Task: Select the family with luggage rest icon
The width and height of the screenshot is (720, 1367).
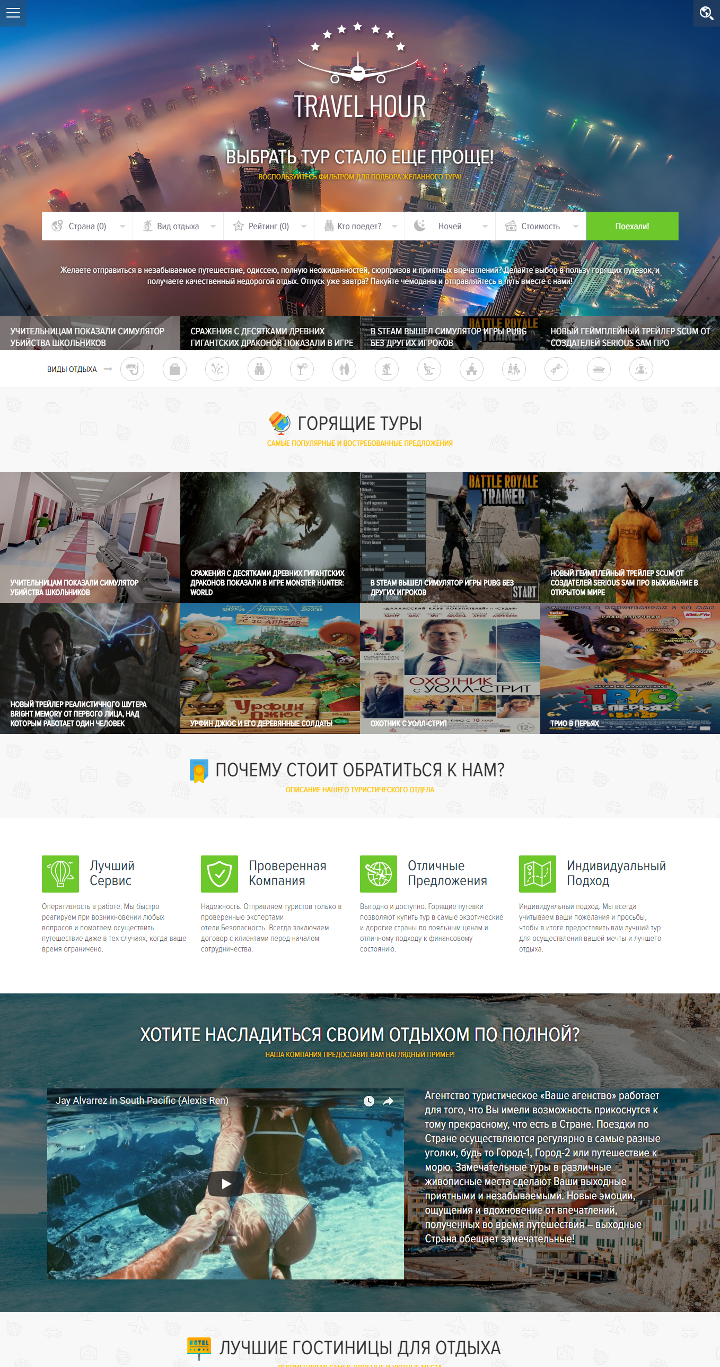Action: pos(514,369)
